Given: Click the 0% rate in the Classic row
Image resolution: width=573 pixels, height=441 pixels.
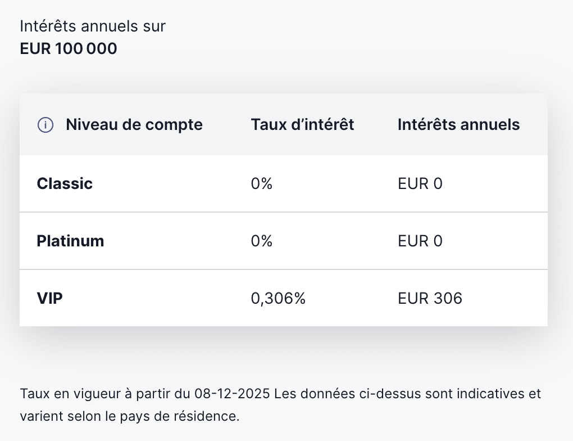Looking at the screenshot, I should (261, 183).
